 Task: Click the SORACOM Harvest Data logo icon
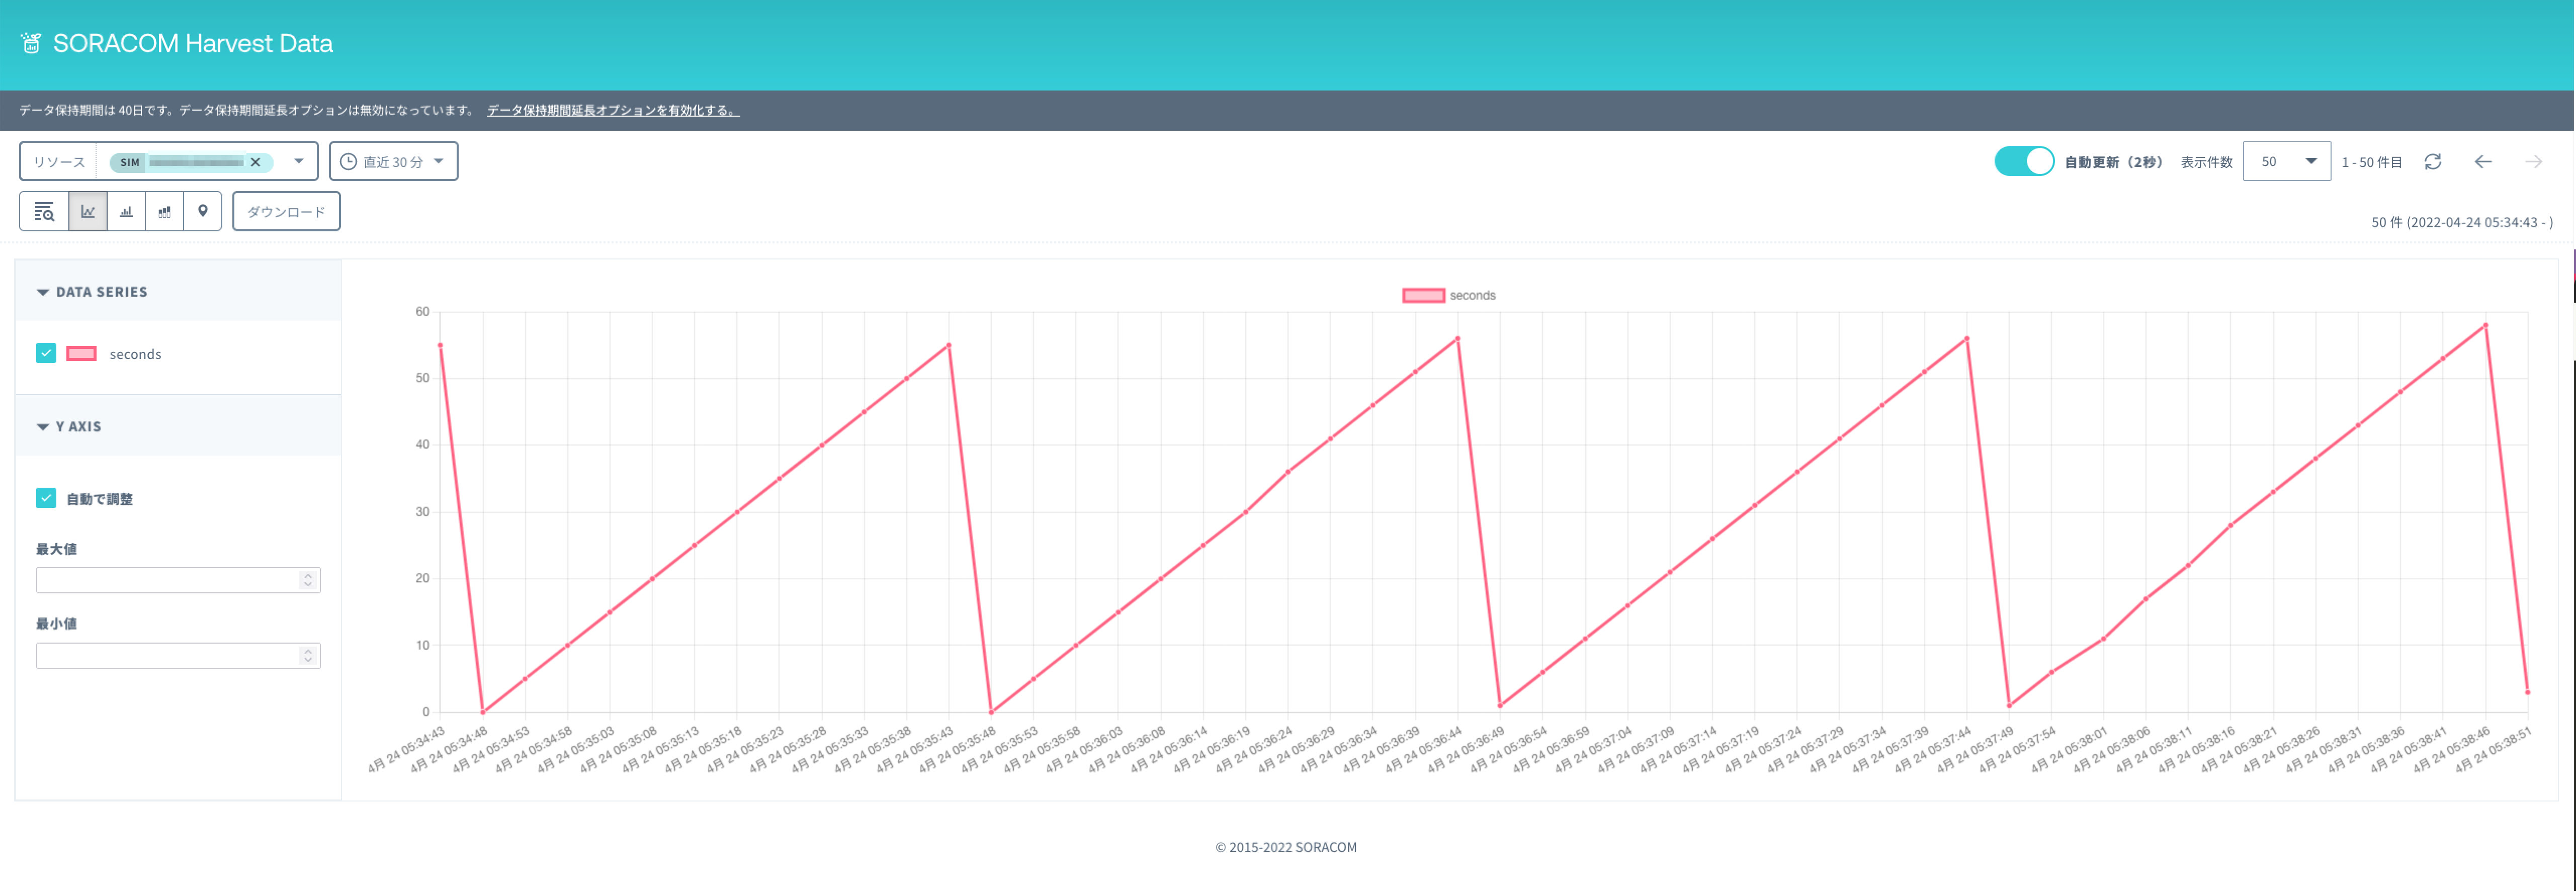31,44
